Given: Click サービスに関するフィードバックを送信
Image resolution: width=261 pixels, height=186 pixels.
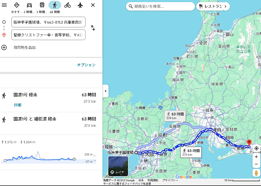Looking at the screenshot, I should (x=127, y=184).
